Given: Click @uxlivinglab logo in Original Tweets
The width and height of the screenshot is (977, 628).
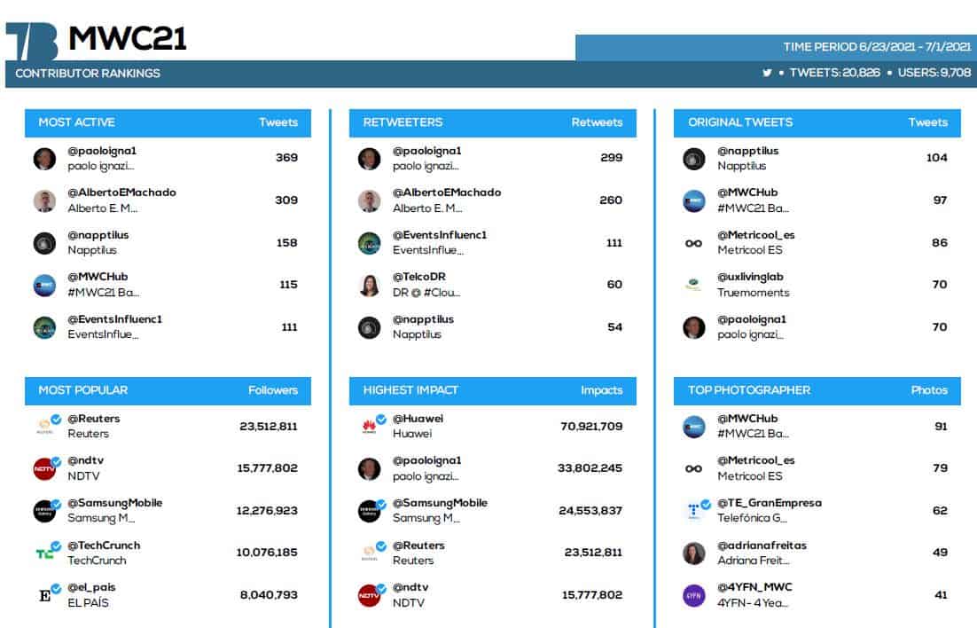Looking at the screenshot, I should click(x=693, y=285).
